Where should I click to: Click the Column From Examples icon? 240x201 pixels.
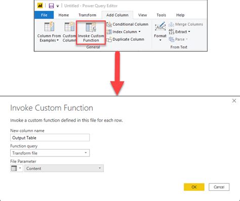pyautogui.click(x=49, y=27)
